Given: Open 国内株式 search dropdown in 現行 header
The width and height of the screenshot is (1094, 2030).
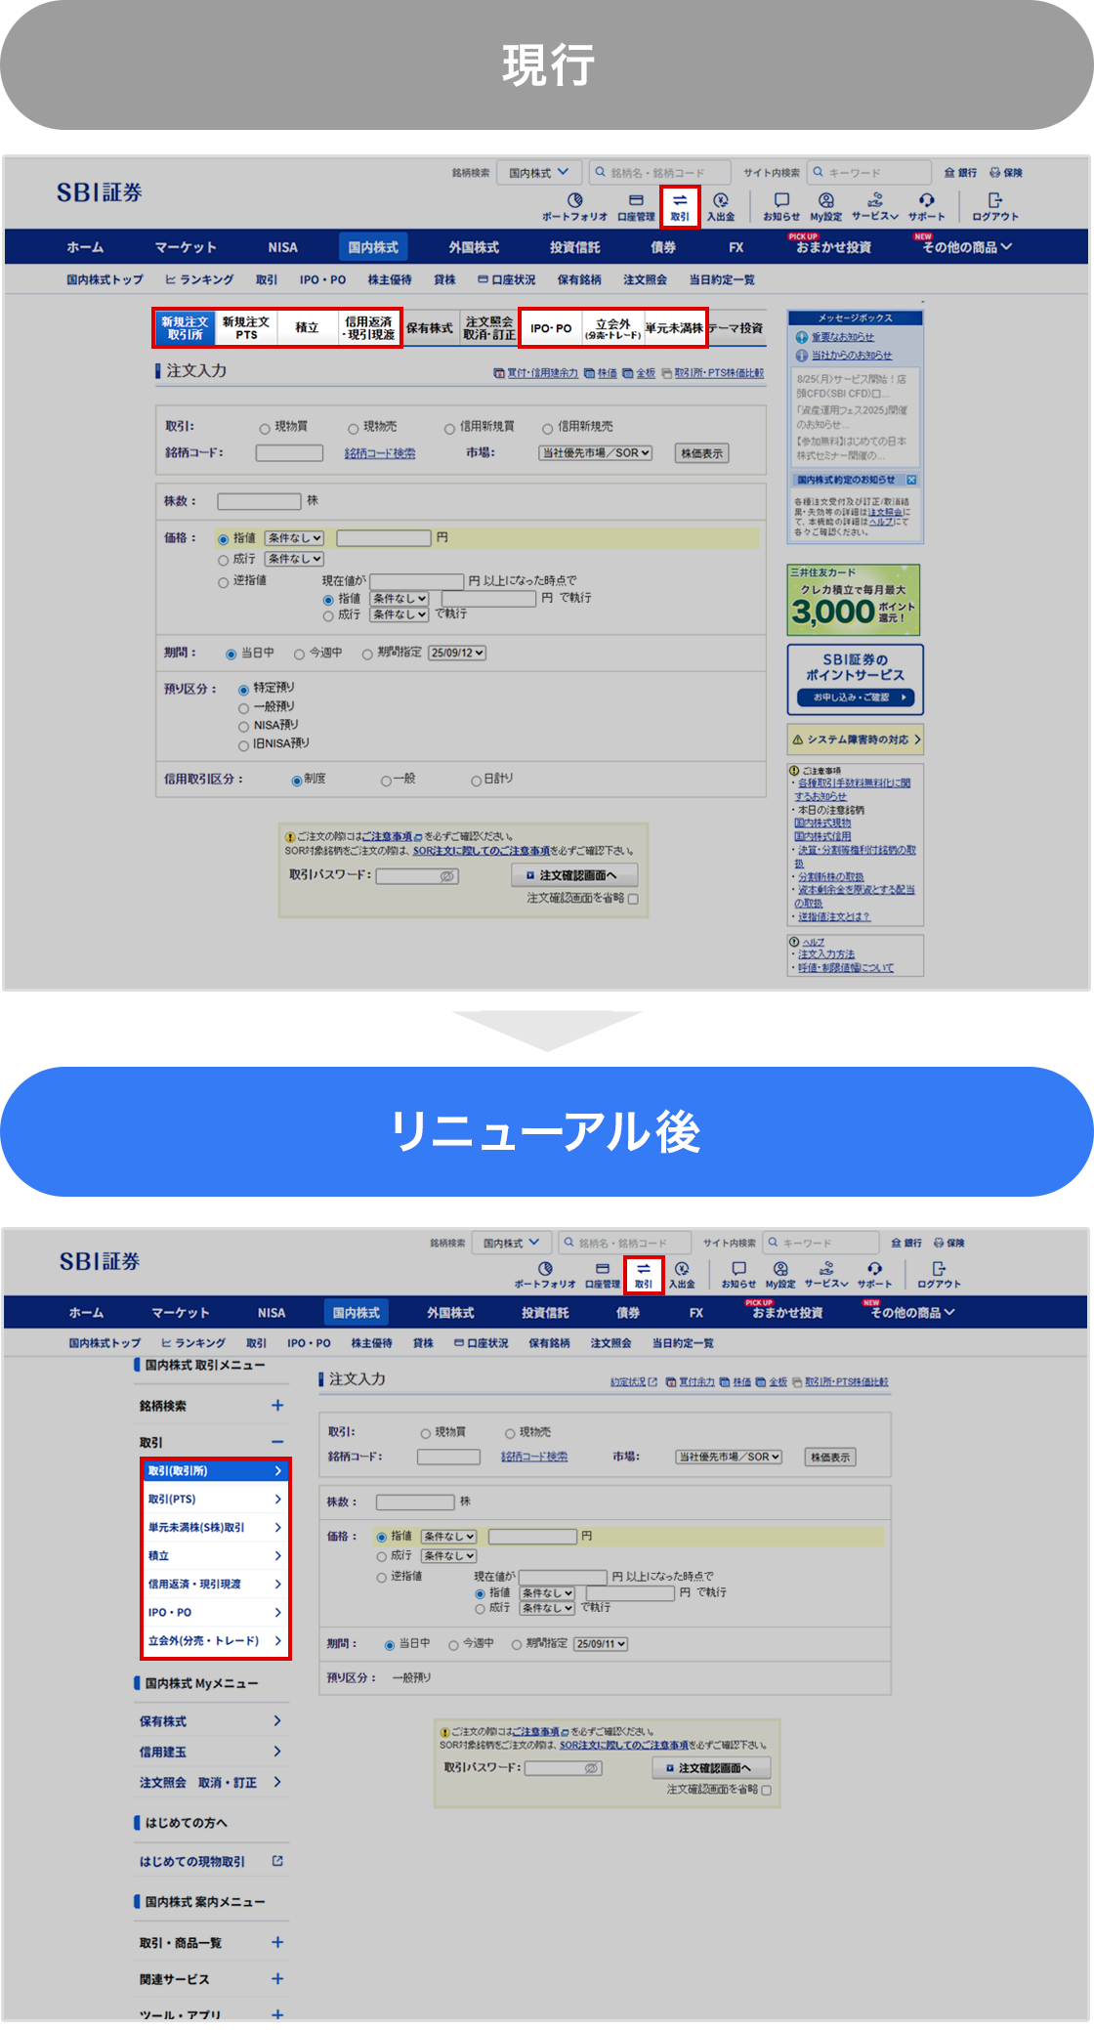Looking at the screenshot, I should (x=539, y=173).
